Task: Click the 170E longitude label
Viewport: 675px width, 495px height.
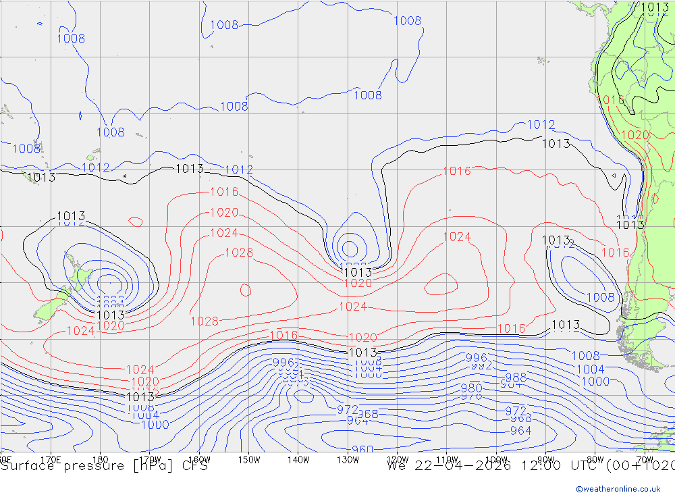Action: click(x=51, y=460)
